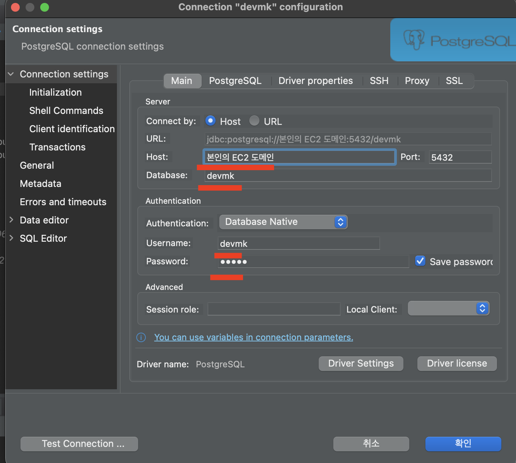Screen dimensions: 516x463
Task: Open the SSH tab
Action: point(379,81)
